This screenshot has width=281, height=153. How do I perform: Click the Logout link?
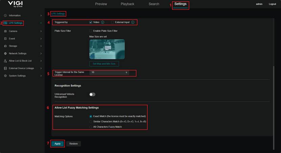coord(273,4)
